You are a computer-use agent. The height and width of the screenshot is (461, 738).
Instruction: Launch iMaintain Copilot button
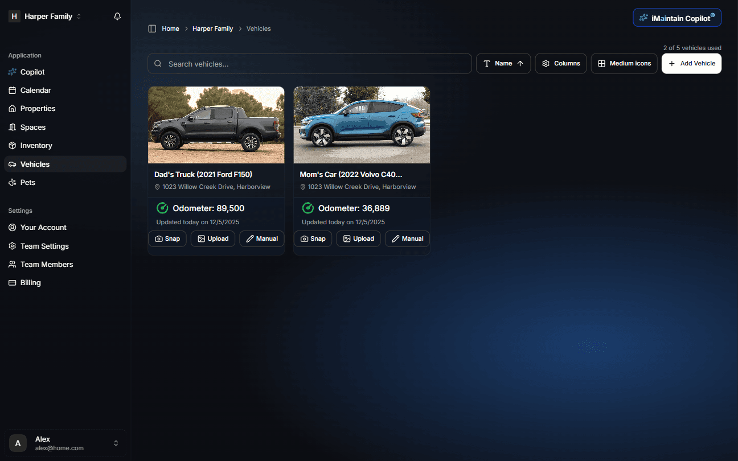click(x=677, y=18)
